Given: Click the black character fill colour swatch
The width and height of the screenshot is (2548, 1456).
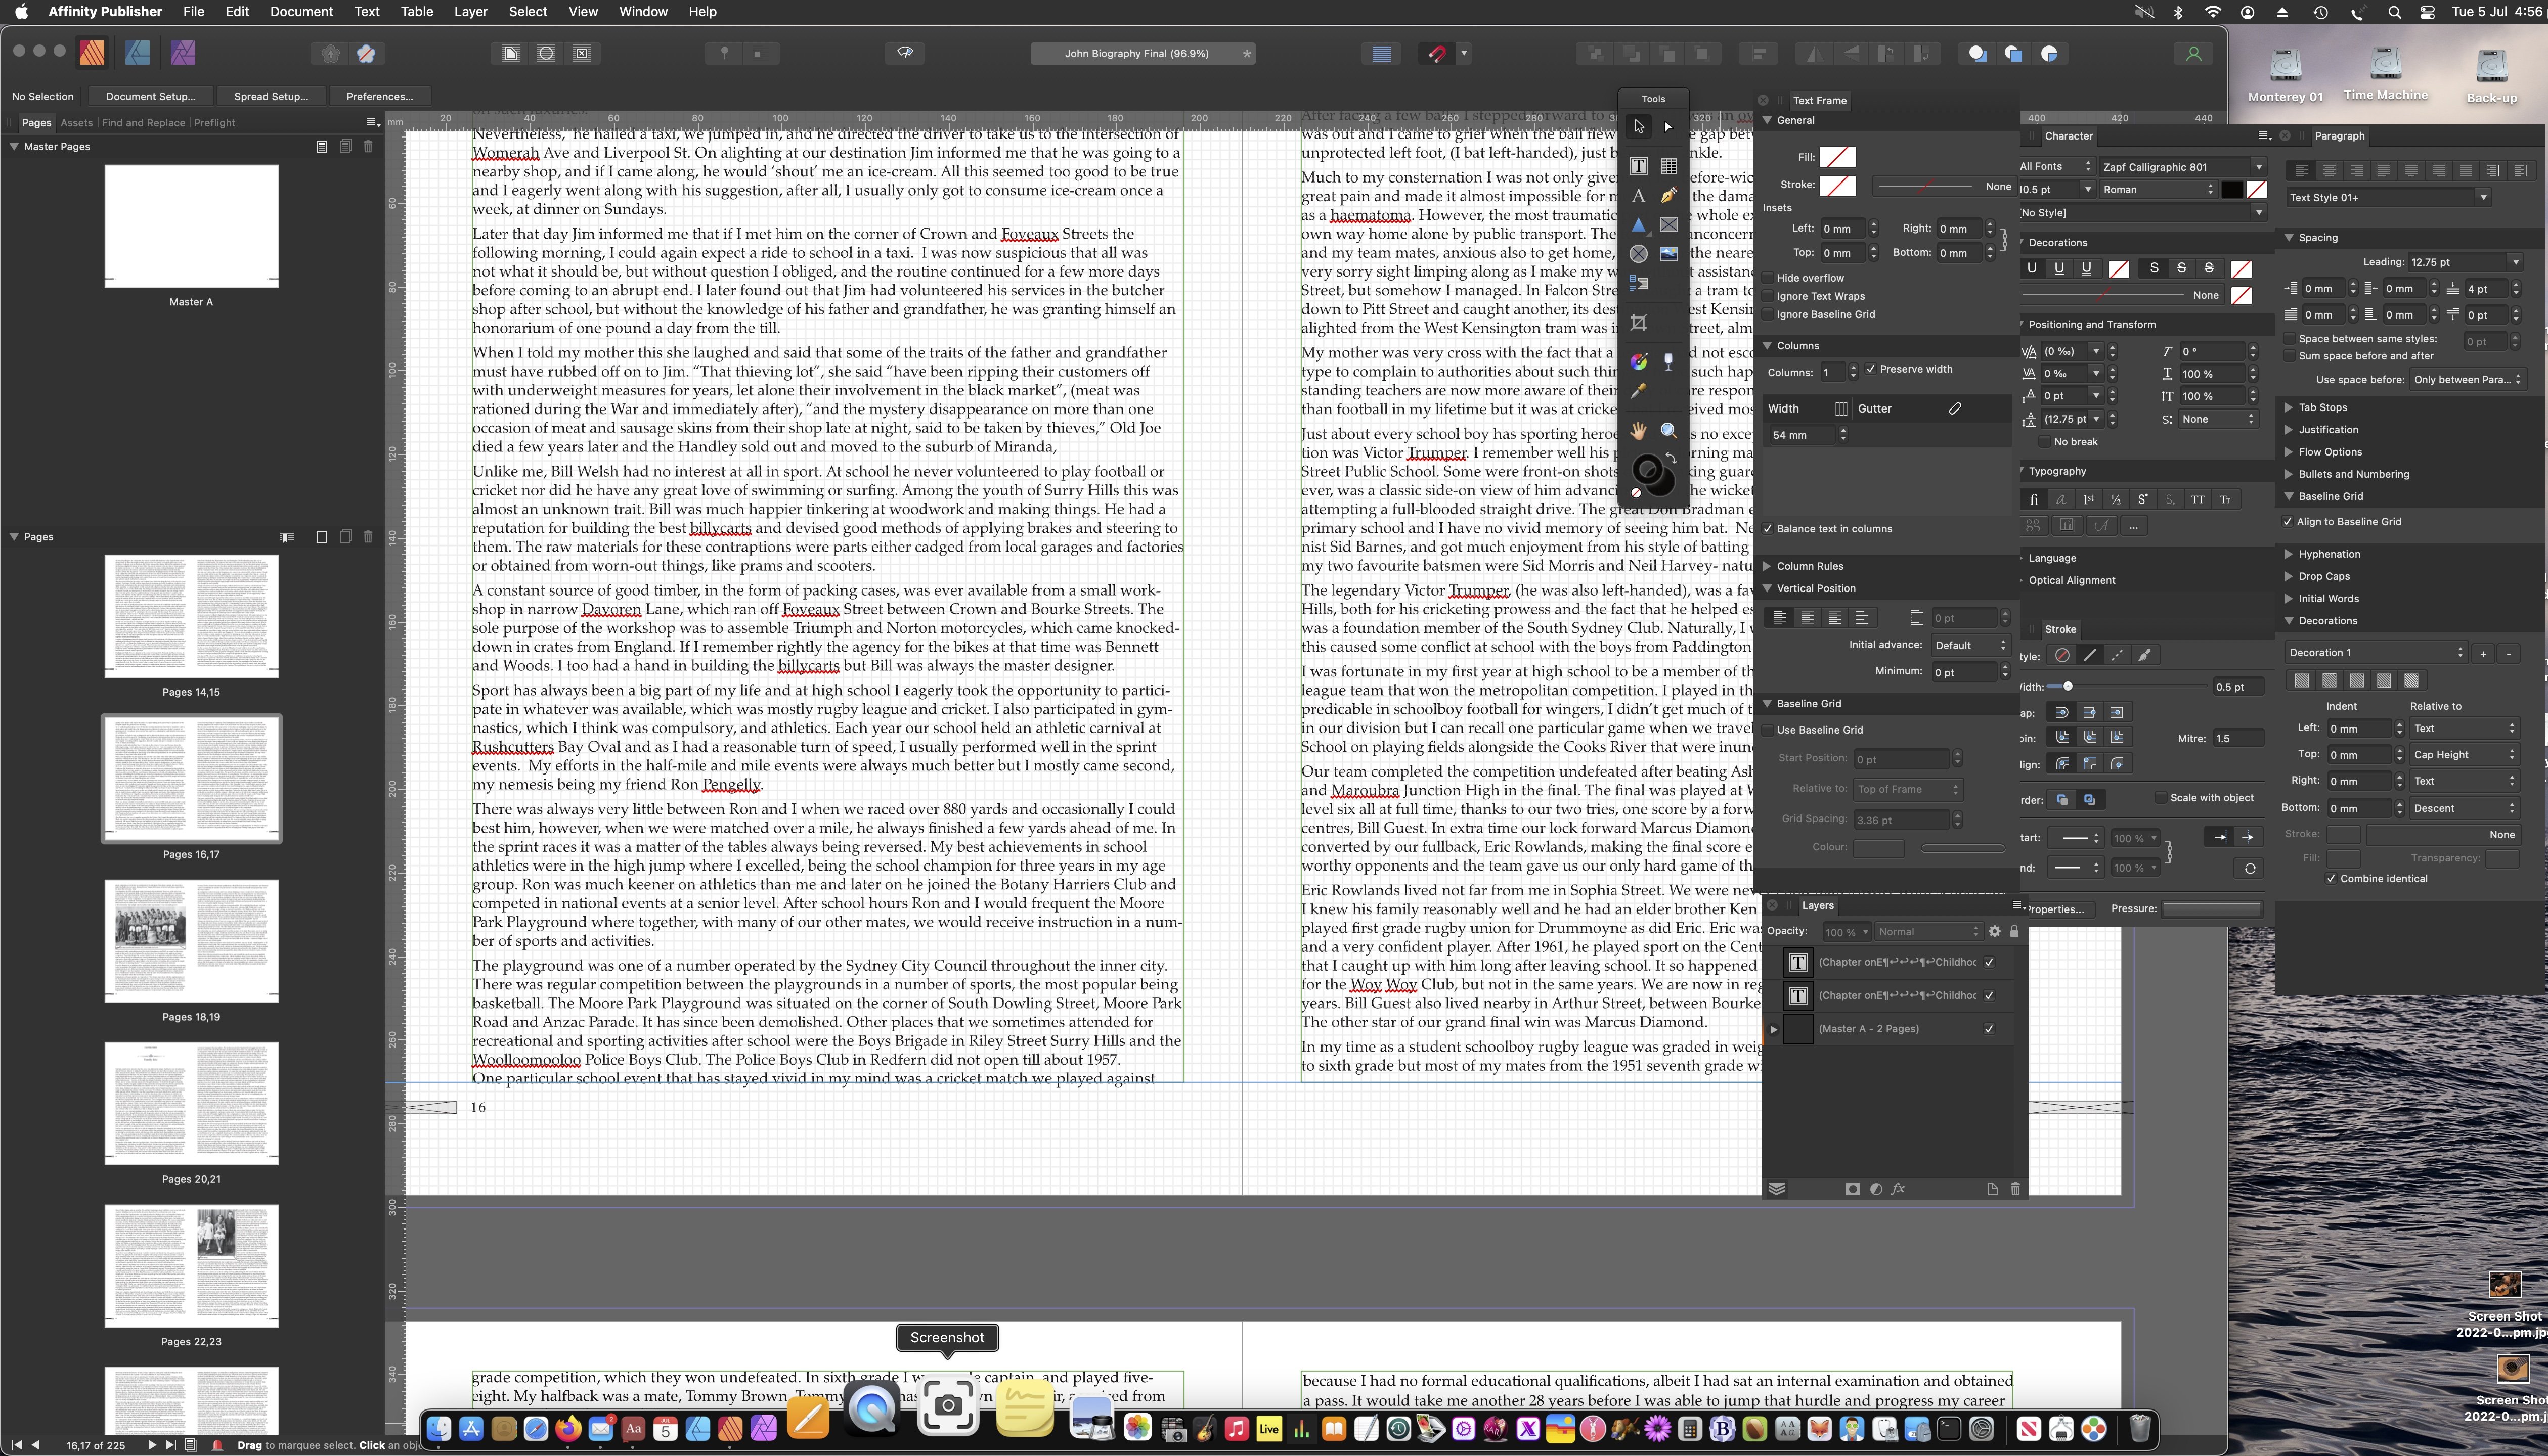Looking at the screenshot, I should tap(2232, 190).
